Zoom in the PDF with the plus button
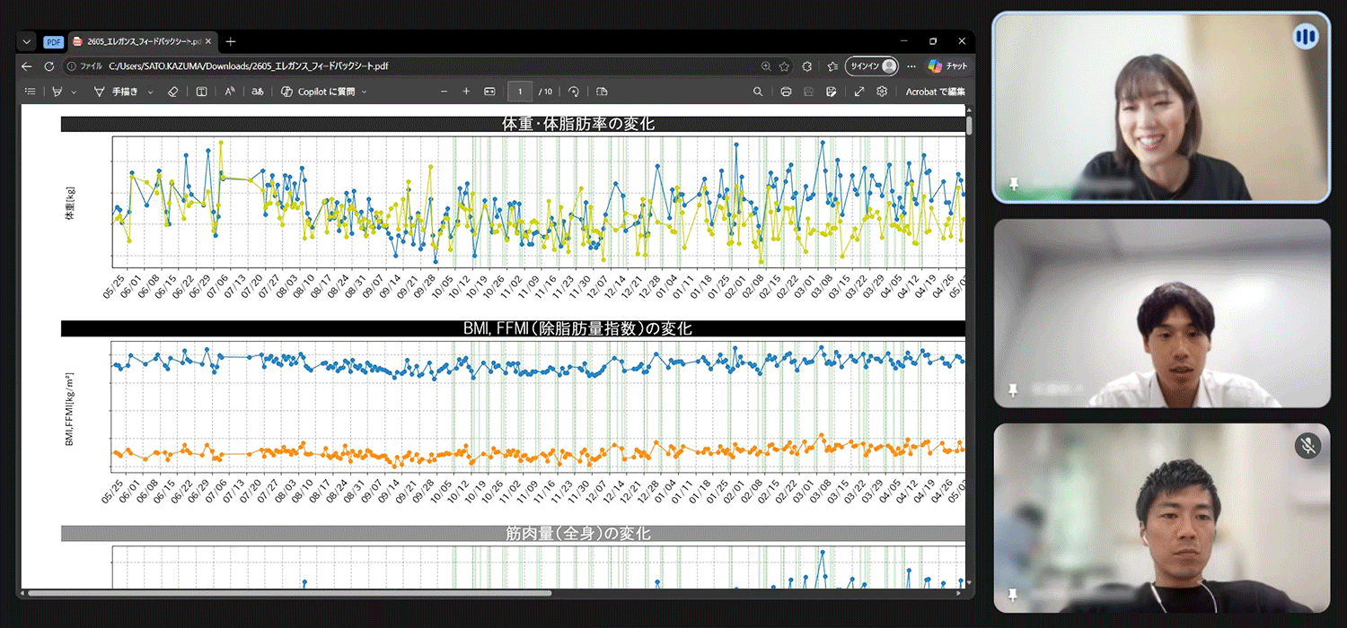This screenshot has height=628, width=1347. [x=466, y=92]
